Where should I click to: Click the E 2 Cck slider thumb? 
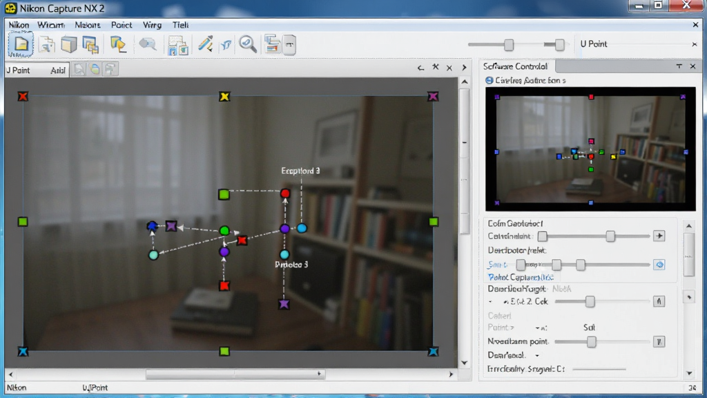click(590, 301)
